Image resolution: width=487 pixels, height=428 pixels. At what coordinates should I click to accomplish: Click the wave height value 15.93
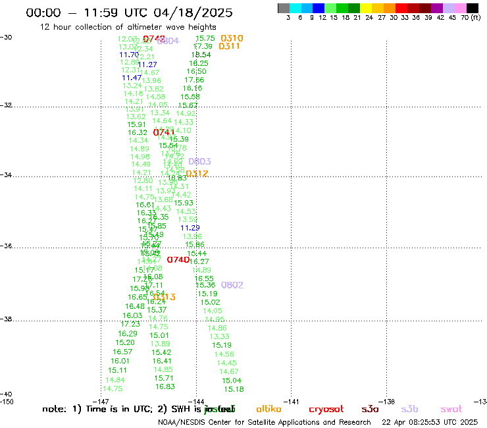click(184, 203)
